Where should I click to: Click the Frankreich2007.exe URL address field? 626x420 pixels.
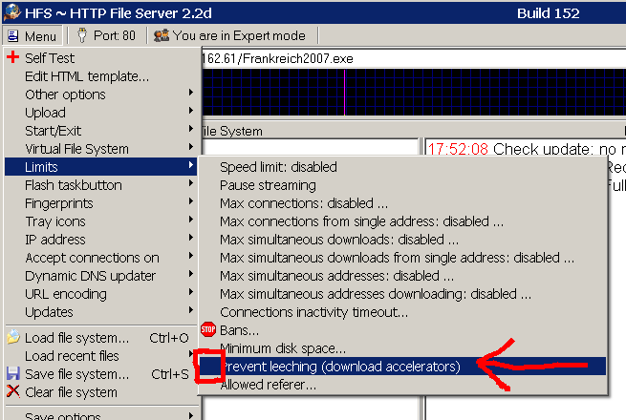click(414, 58)
